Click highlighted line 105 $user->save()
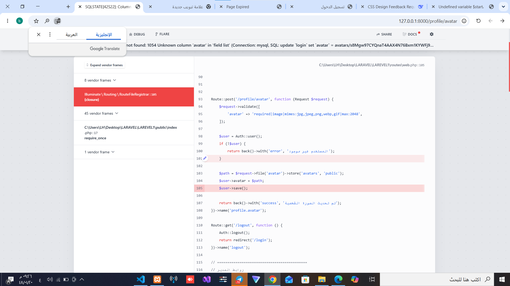 pyautogui.click(x=309, y=188)
